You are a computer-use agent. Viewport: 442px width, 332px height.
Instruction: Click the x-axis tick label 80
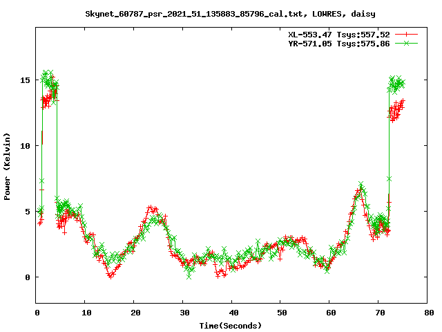[429, 313]
